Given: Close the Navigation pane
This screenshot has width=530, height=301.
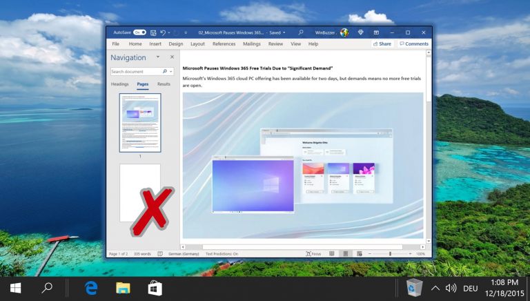Looking at the screenshot, I should point(172,57).
